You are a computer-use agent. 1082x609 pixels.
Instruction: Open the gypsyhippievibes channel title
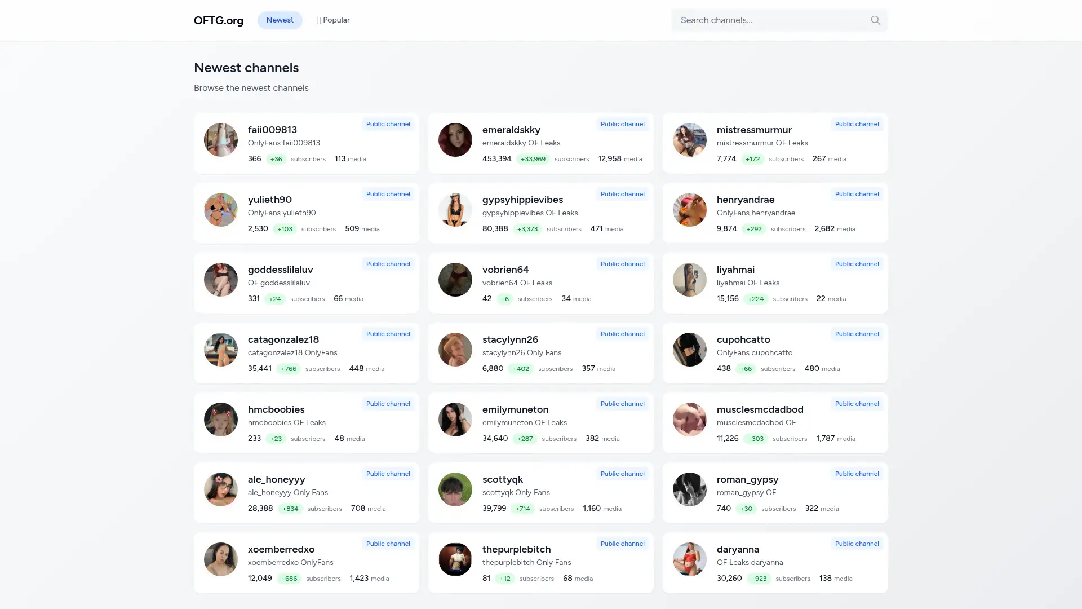(522, 200)
